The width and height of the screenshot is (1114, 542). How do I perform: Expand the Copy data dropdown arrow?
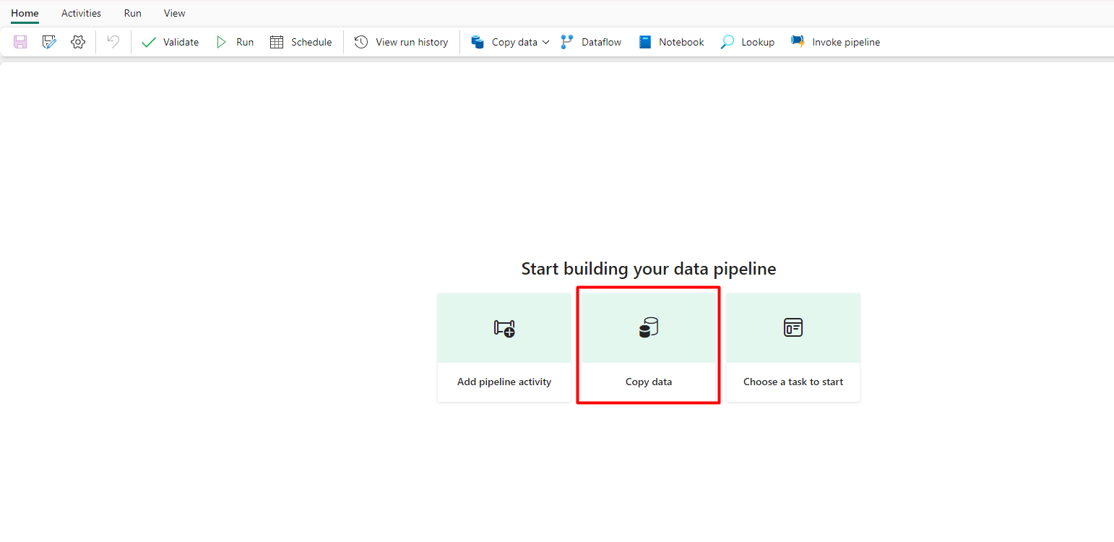point(545,42)
